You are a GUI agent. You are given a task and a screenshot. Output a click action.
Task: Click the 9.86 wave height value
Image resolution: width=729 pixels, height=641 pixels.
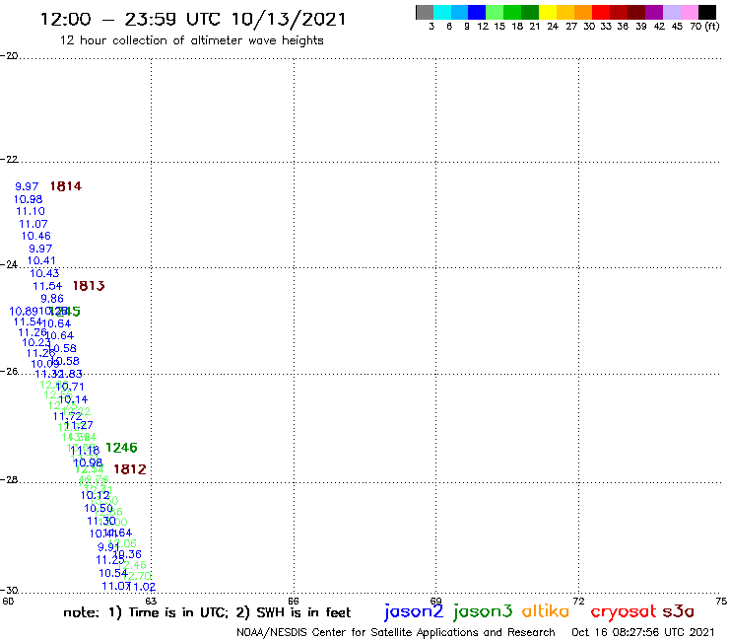pos(52,299)
